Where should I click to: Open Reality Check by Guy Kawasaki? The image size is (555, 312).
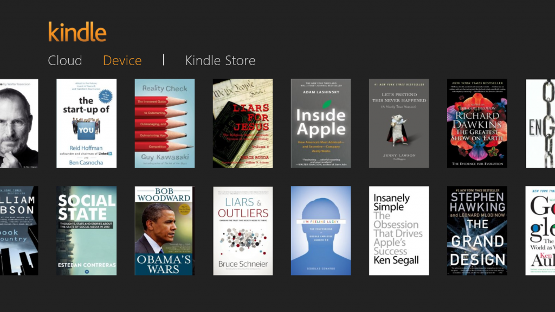point(165,123)
